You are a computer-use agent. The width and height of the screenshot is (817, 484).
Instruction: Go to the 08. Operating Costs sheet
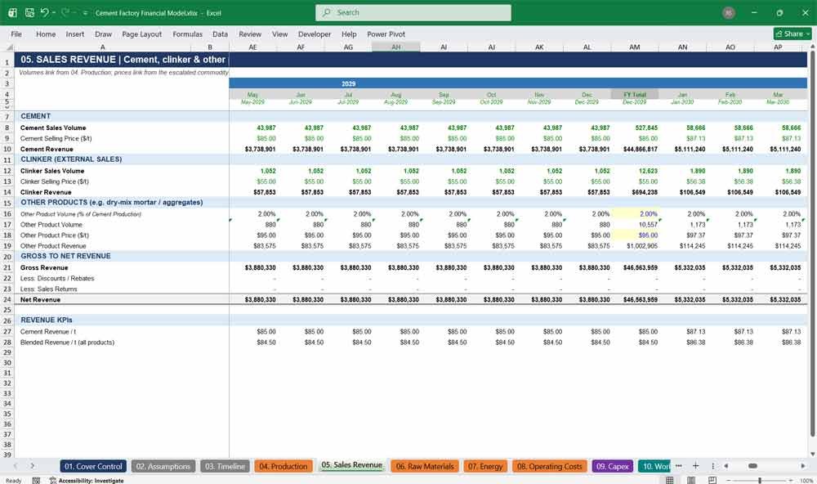pyautogui.click(x=549, y=466)
